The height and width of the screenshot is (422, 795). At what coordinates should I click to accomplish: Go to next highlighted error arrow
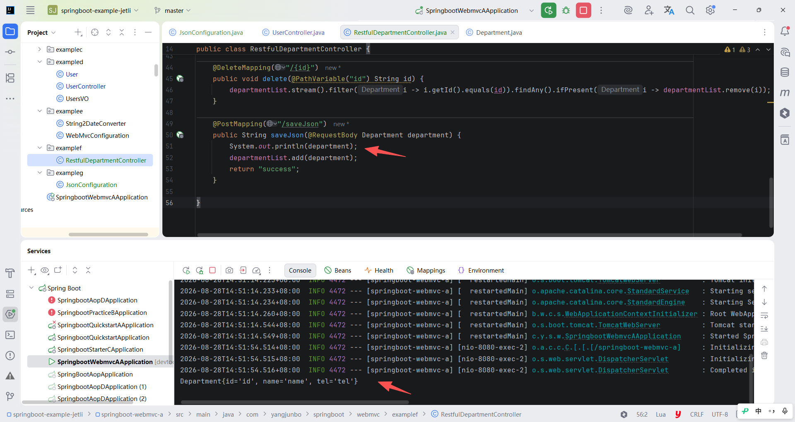(768, 50)
